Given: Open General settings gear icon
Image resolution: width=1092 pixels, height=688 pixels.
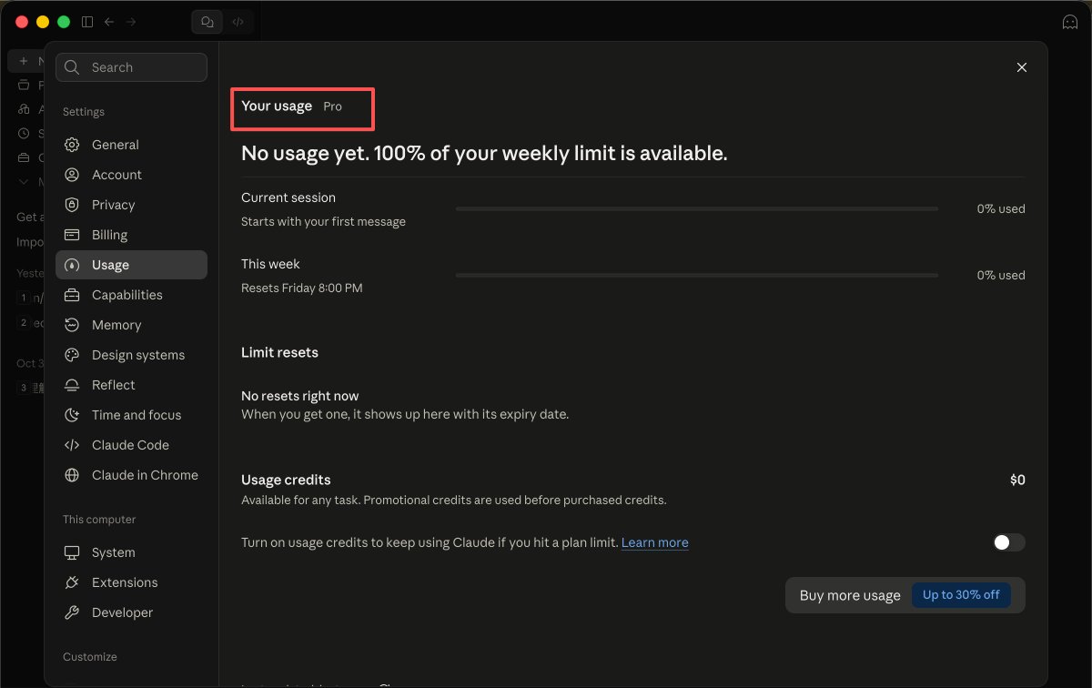Looking at the screenshot, I should 73,145.
